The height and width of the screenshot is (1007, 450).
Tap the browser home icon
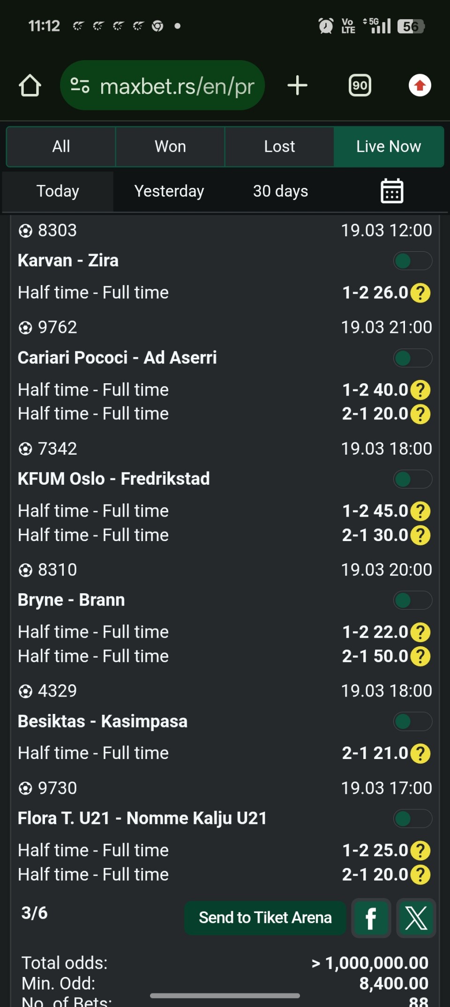[x=30, y=85]
